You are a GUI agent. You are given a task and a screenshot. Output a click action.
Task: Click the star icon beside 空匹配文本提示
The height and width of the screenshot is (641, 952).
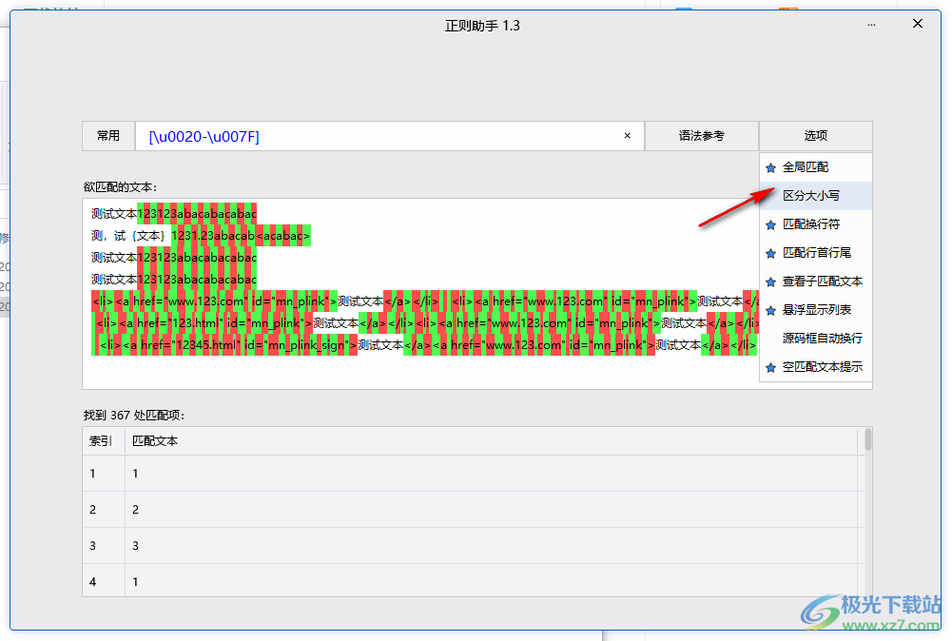point(771,367)
